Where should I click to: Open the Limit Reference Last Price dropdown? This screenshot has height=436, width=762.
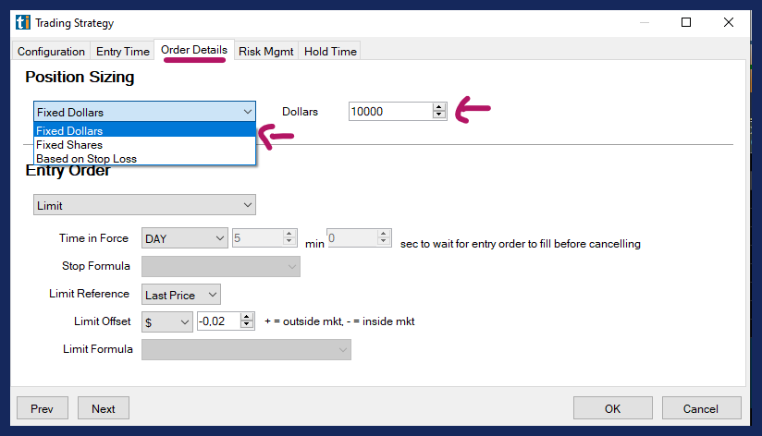(212, 295)
